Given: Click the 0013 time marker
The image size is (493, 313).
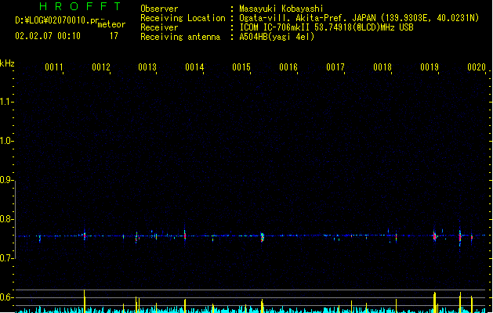Looking at the screenshot, I should coord(147,67).
